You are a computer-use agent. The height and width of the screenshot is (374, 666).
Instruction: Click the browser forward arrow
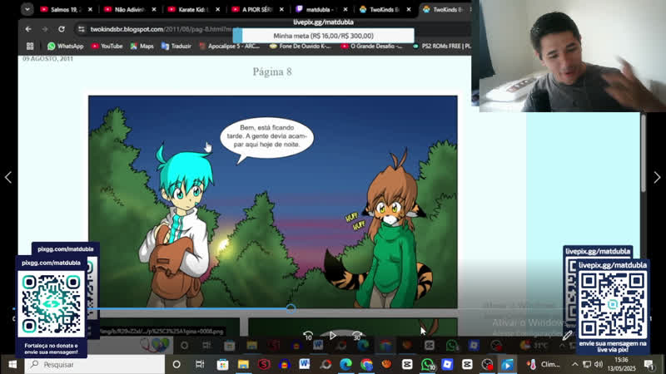coord(45,29)
